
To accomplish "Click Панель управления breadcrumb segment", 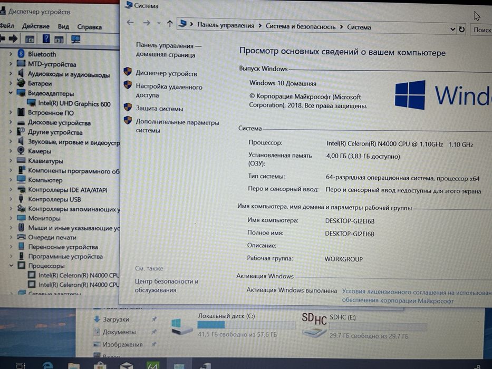I will pyautogui.click(x=226, y=25).
